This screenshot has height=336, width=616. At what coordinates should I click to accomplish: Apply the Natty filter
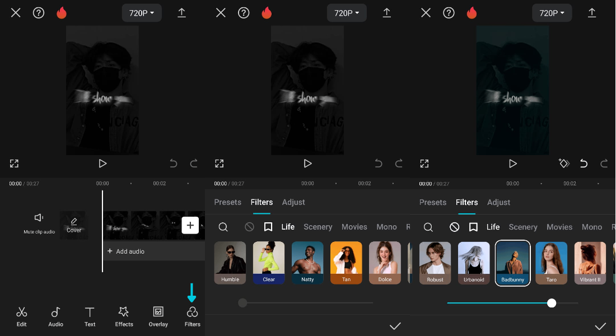[307, 263]
